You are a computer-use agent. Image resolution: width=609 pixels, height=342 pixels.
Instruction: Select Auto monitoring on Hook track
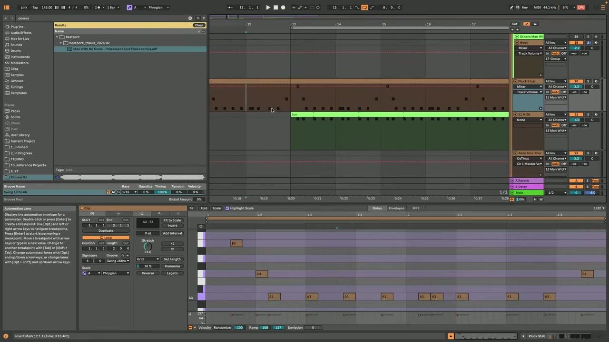[555, 53]
